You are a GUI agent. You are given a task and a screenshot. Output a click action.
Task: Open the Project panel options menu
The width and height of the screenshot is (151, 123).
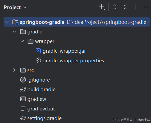point(136,7)
